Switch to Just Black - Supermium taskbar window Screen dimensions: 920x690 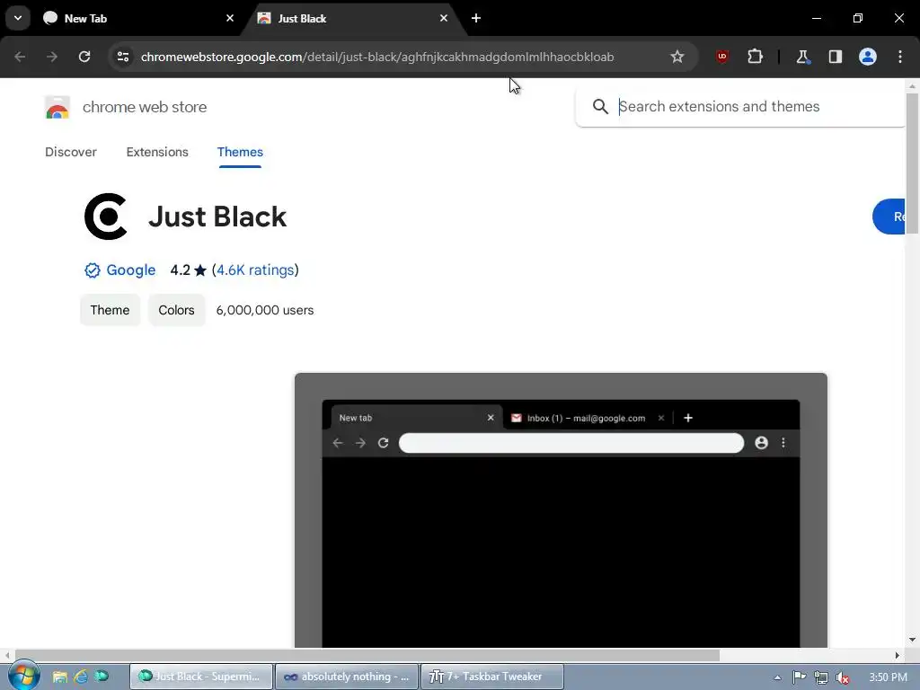coord(200,677)
